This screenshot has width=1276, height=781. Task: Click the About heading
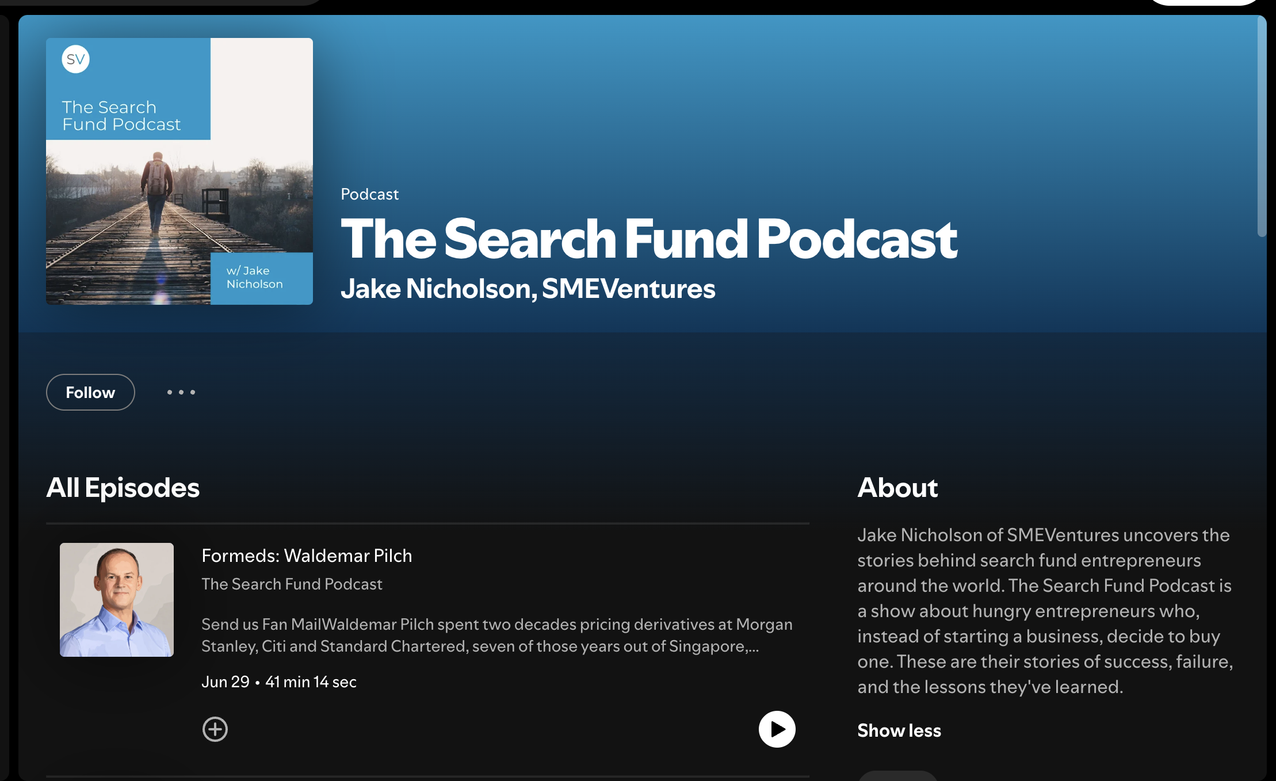[x=897, y=488]
